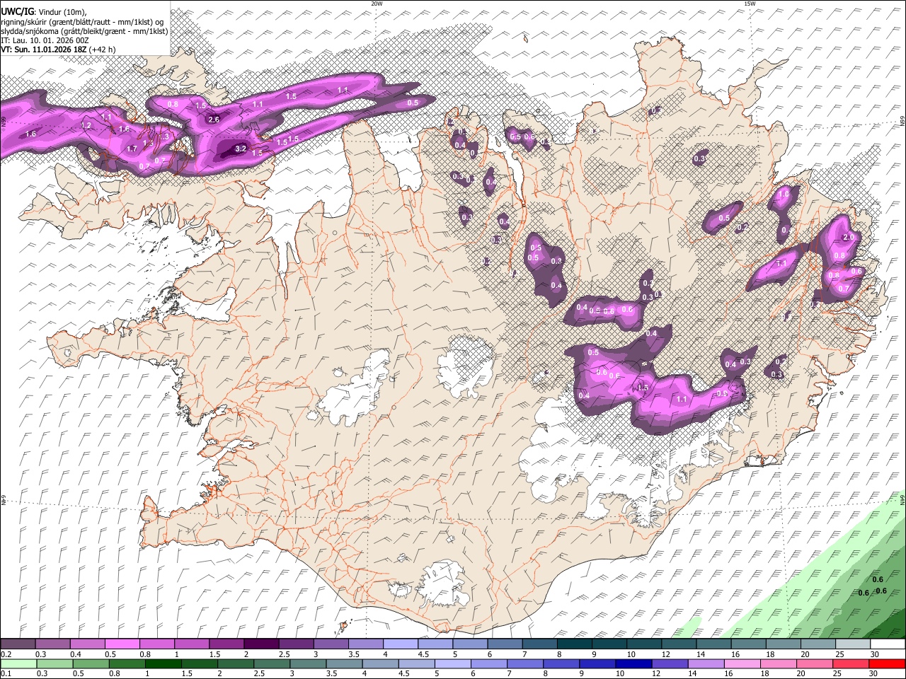
Task: Click the bottom-row pink swatch starting at 20
Action: click(815, 663)
